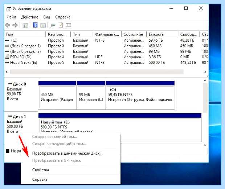Click disabled item Преобразовать в GPT-диск

(57, 160)
